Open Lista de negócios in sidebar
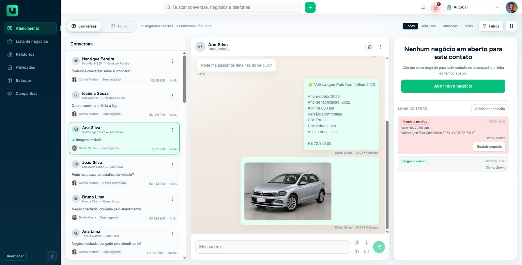The width and height of the screenshot is (522, 265). 30,41
